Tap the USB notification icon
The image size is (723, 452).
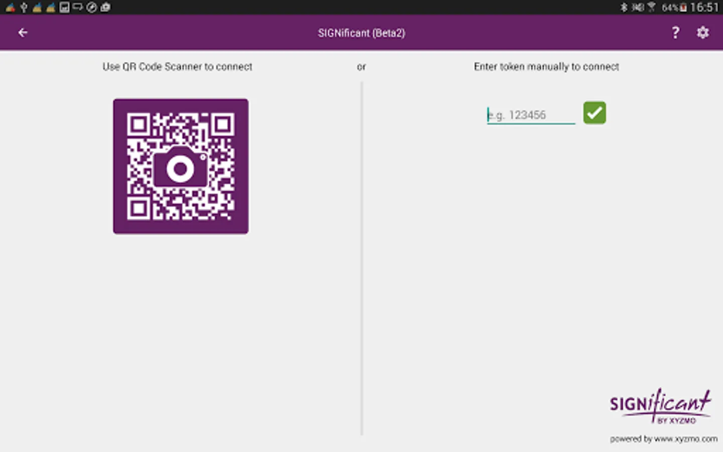[x=24, y=7]
